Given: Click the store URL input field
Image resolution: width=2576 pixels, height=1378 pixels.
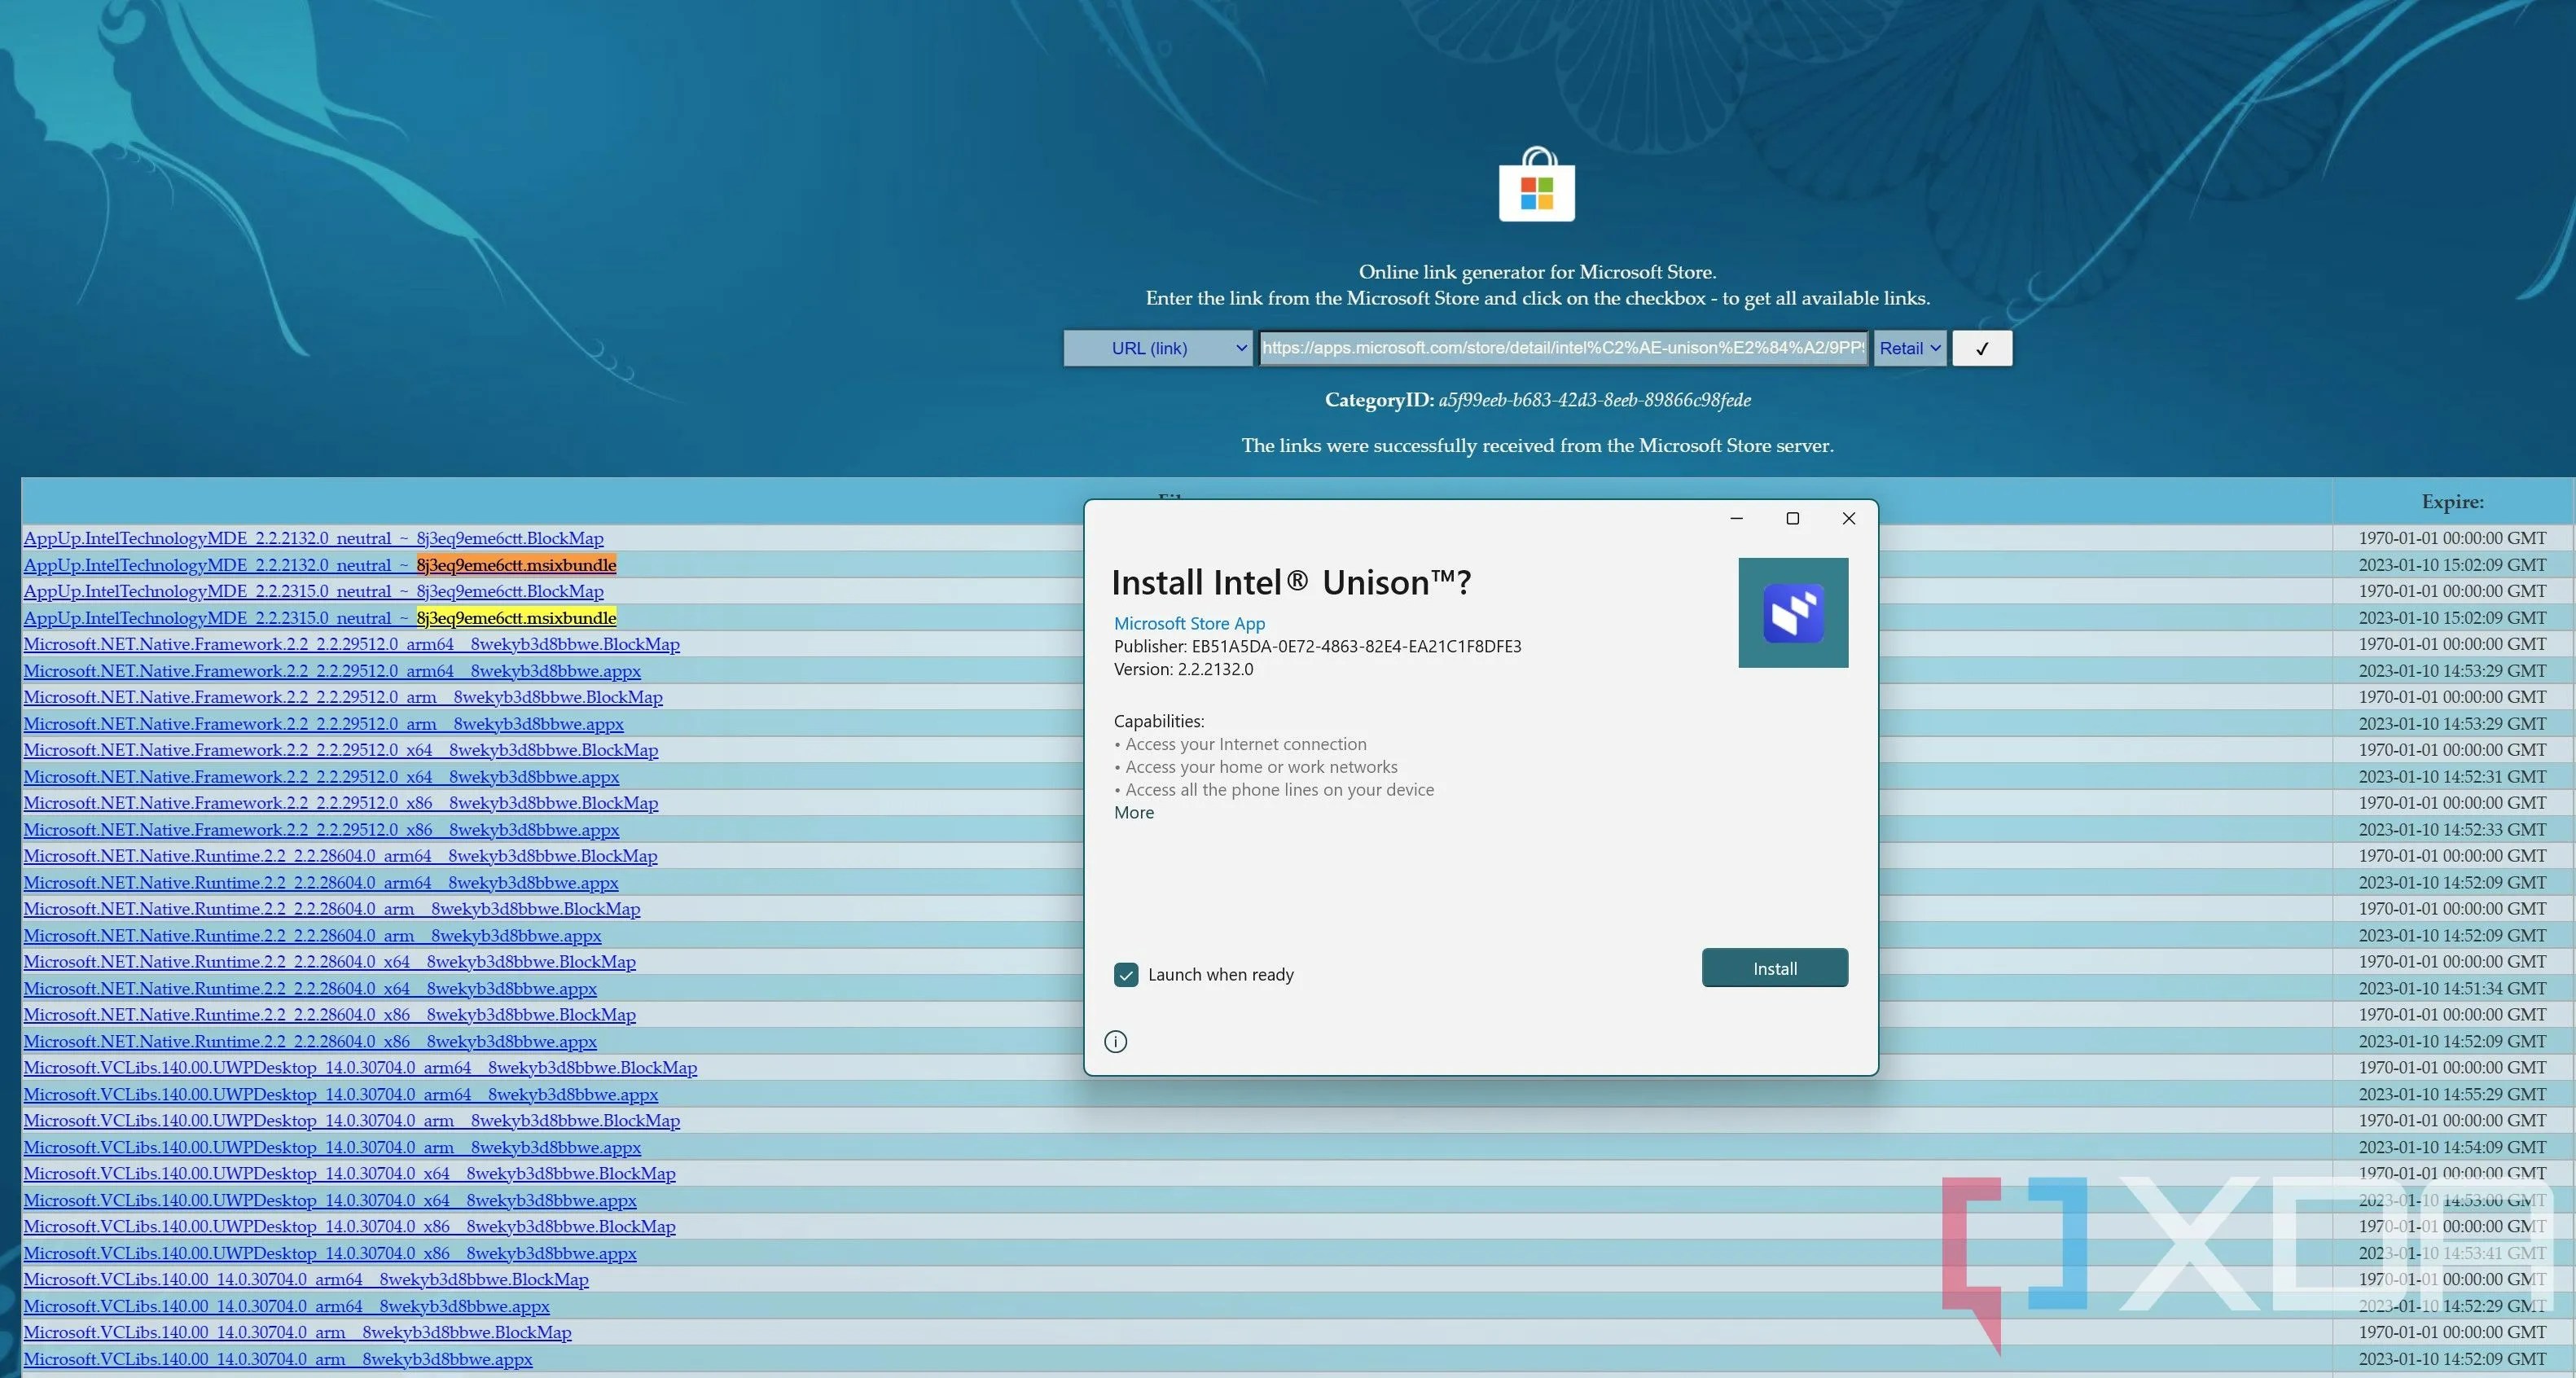Looking at the screenshot, I should (x=1562, y=348).
